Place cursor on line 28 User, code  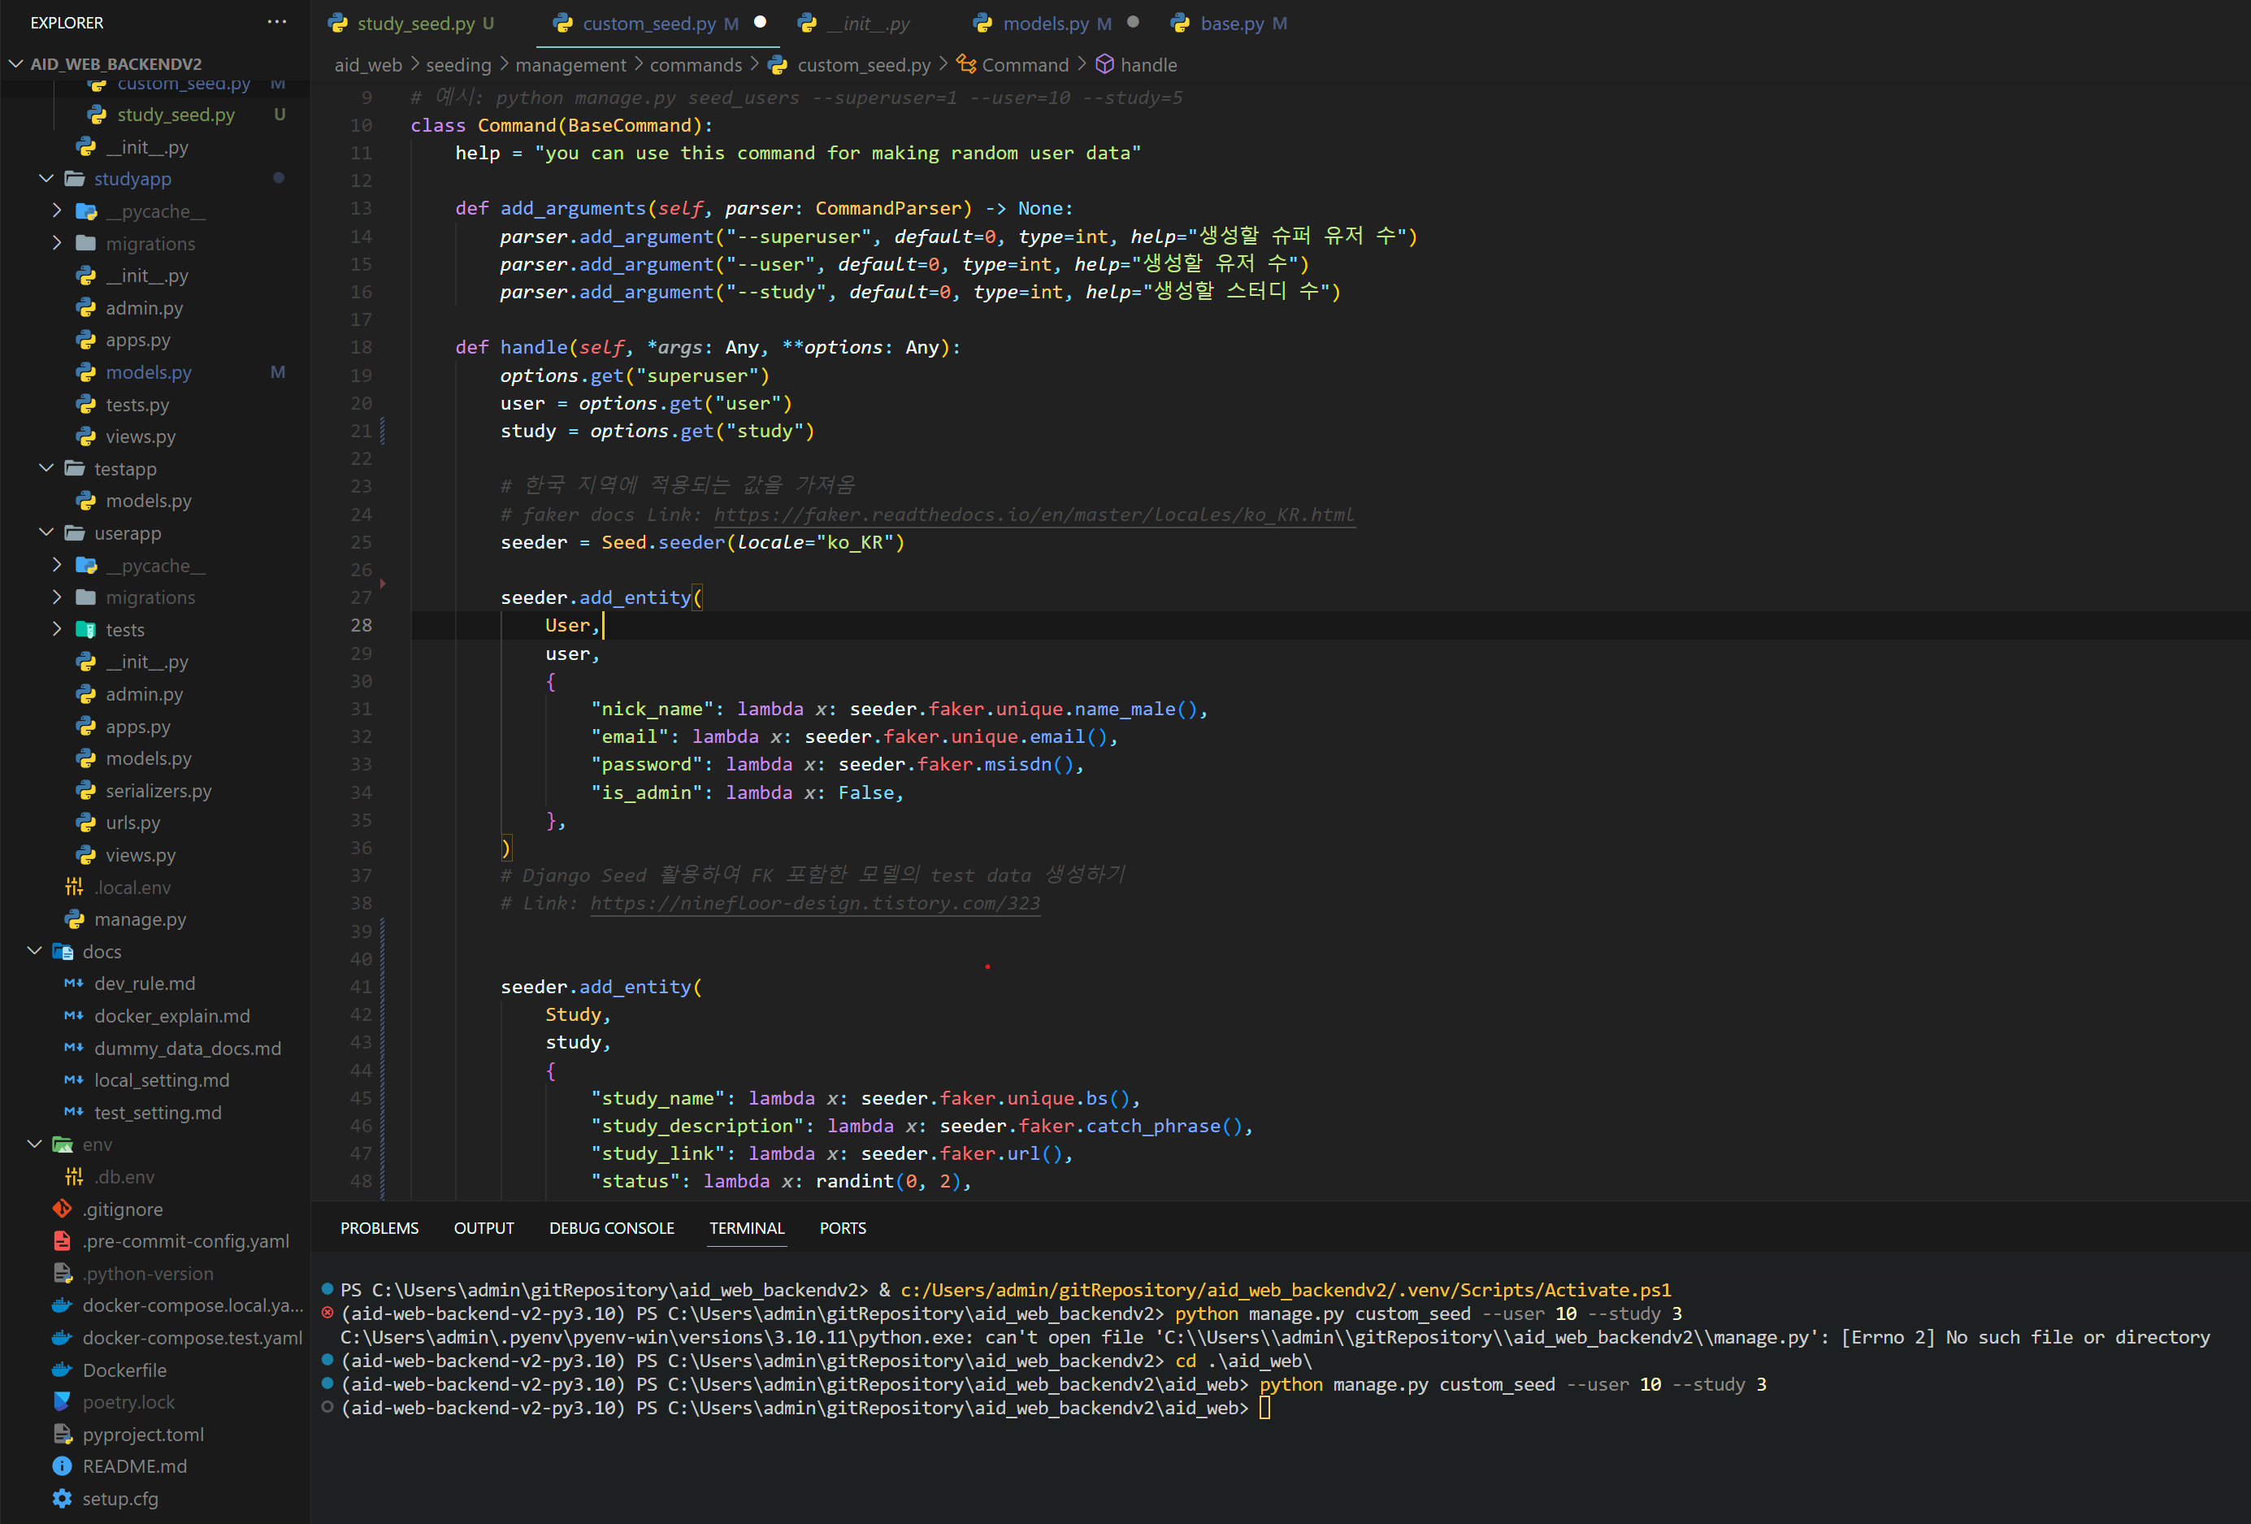tap(571, 625)
